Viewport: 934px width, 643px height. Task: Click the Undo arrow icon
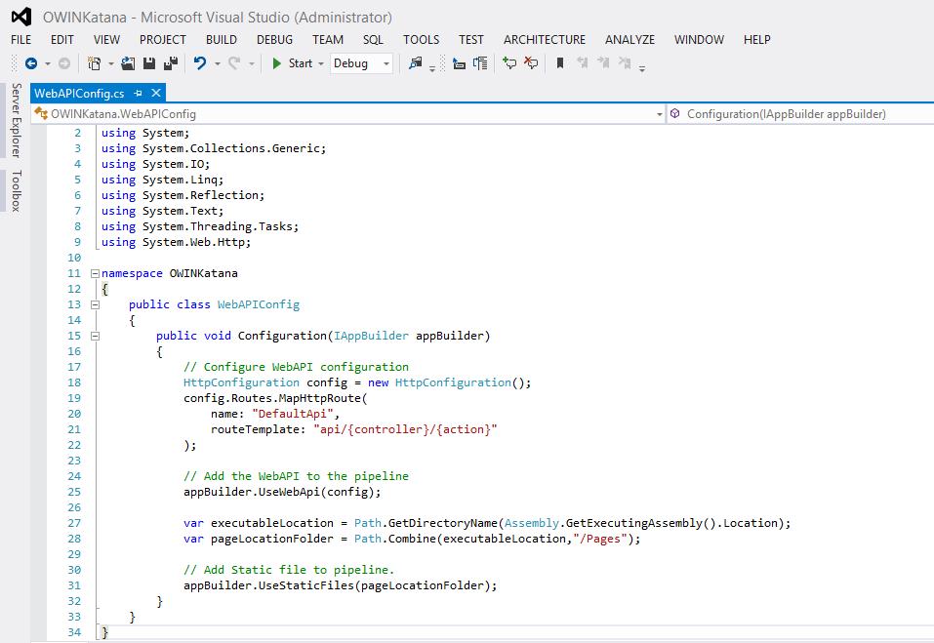[200, 63]
